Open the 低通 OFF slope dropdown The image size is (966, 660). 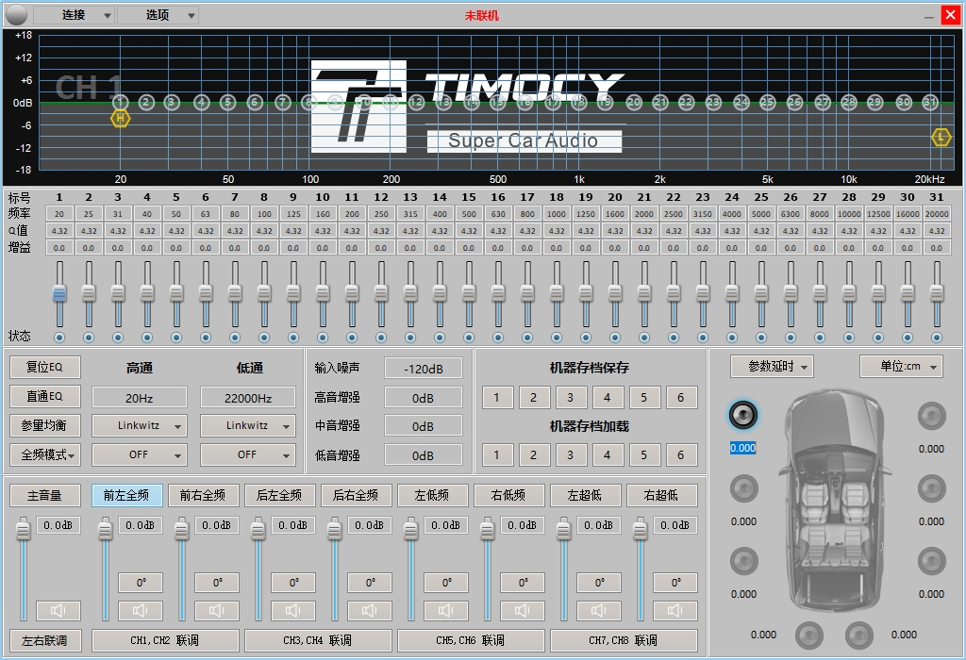point(248,455)
